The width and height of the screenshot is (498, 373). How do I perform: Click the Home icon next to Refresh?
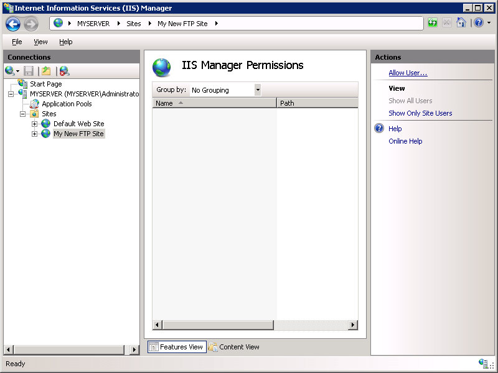pyautogui.click(x=461, y=22)
